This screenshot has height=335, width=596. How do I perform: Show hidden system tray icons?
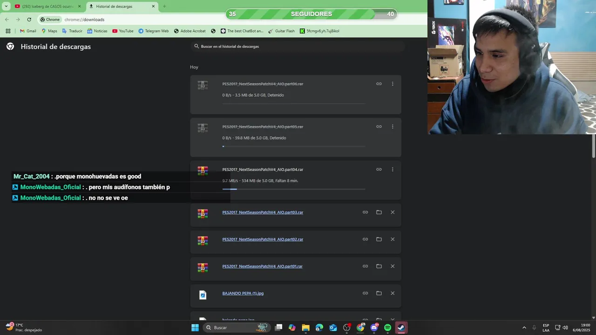(x=524, y=328)
